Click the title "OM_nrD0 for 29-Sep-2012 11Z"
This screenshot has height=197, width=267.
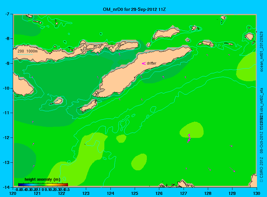(x=134, y=9)
